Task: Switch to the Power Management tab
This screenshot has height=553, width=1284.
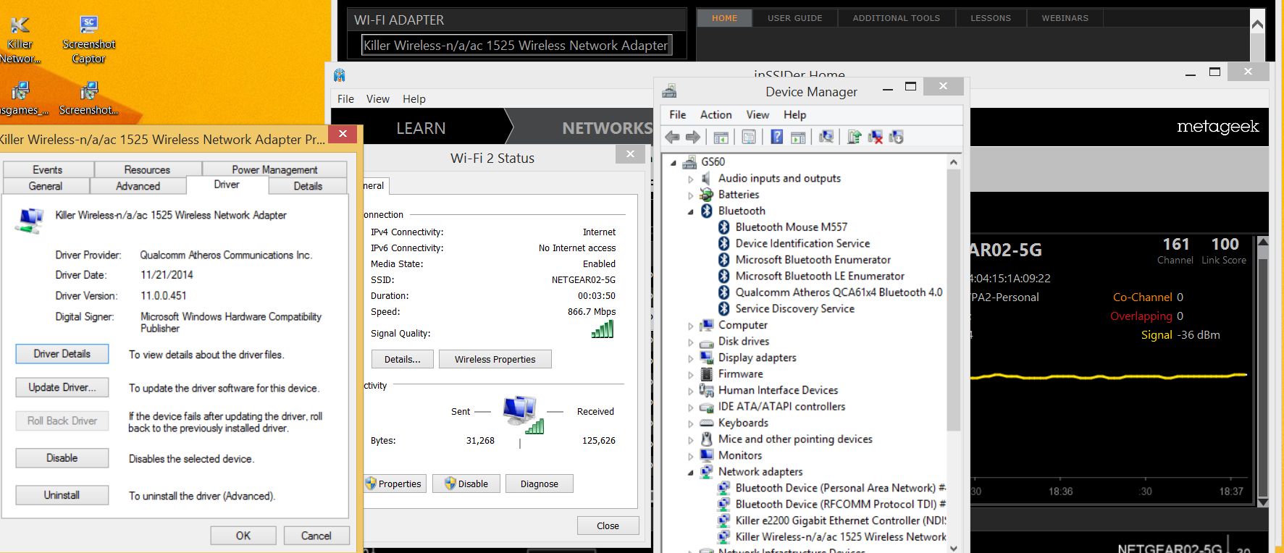Action: point(274,169)
